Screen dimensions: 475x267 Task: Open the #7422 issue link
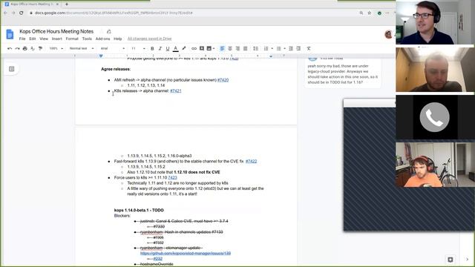[x=251, y=162]
